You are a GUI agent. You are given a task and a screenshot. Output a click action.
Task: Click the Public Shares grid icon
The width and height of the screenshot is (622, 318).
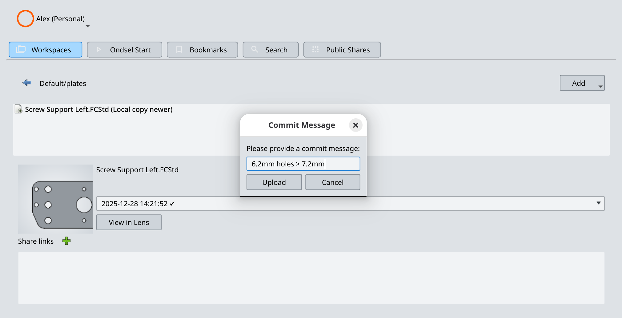[315, 49]
